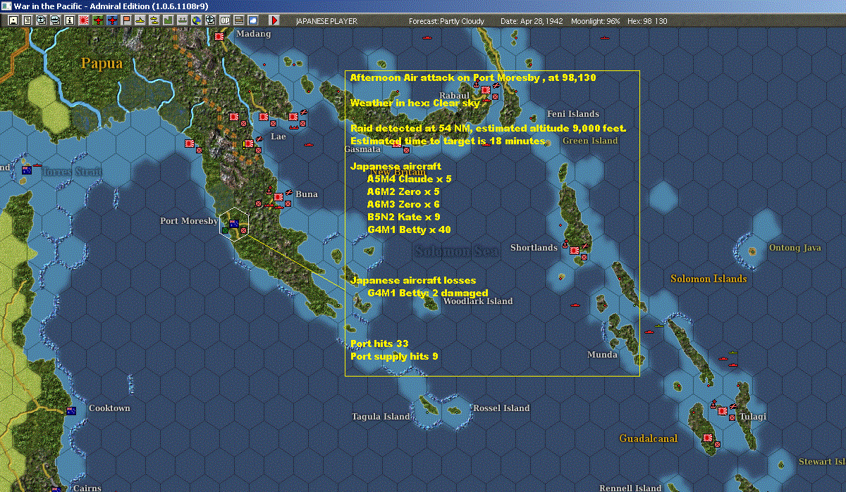The width and height of the screenshot is (846, 492).
Task: Click the ship with arrows toolbar icon
Action: point(183,20)
